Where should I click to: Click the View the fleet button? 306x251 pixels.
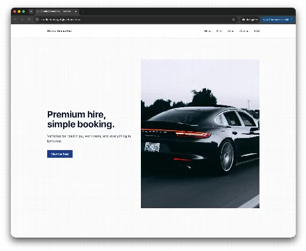click(x=60, y=154)
